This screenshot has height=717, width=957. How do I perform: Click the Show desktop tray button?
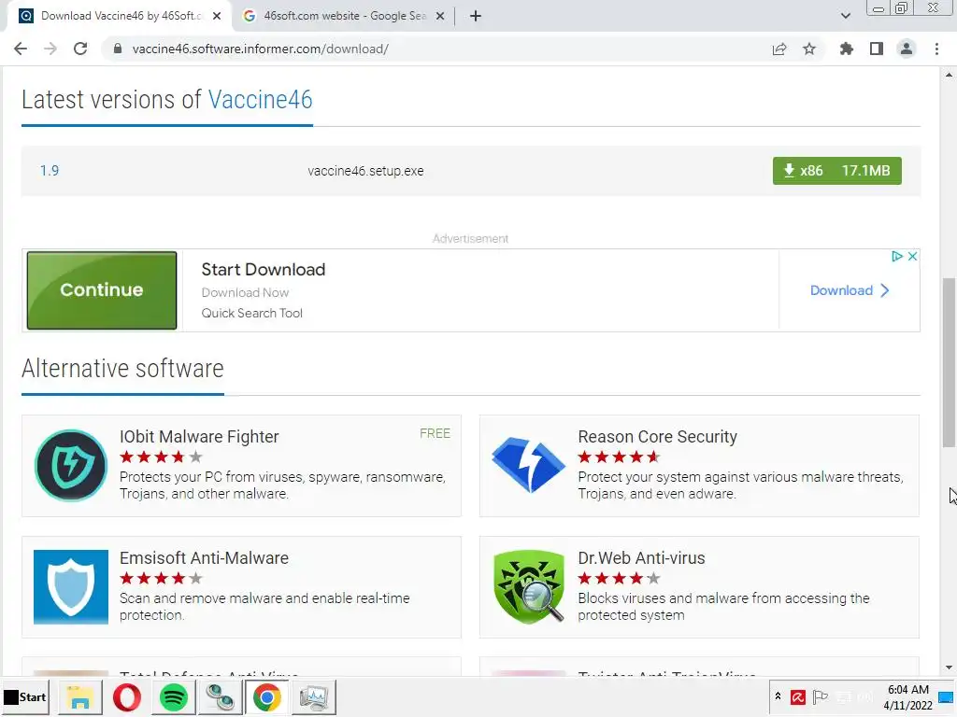point(947,696)
